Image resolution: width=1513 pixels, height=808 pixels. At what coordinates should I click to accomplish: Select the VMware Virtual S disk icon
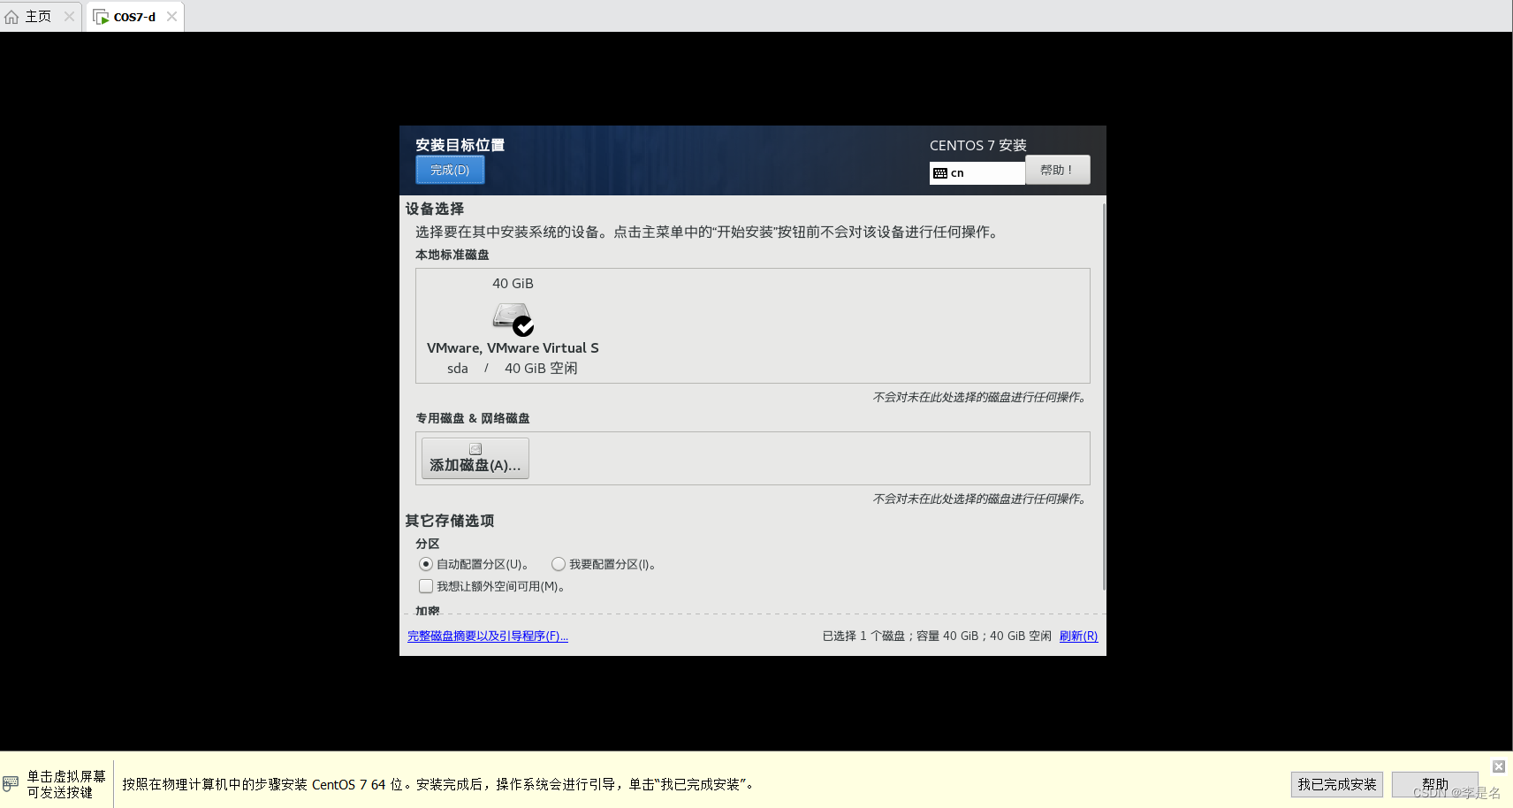[x=513, y=319]
